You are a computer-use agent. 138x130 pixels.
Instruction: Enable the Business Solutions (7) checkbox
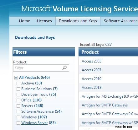pos(18,89)
